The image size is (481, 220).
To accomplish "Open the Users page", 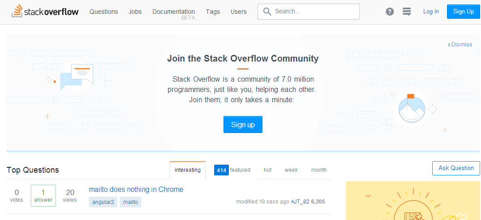I will point(239,12).
